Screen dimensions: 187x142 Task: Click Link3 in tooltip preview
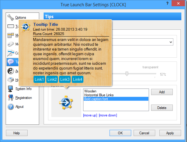(x=65, y=79)
